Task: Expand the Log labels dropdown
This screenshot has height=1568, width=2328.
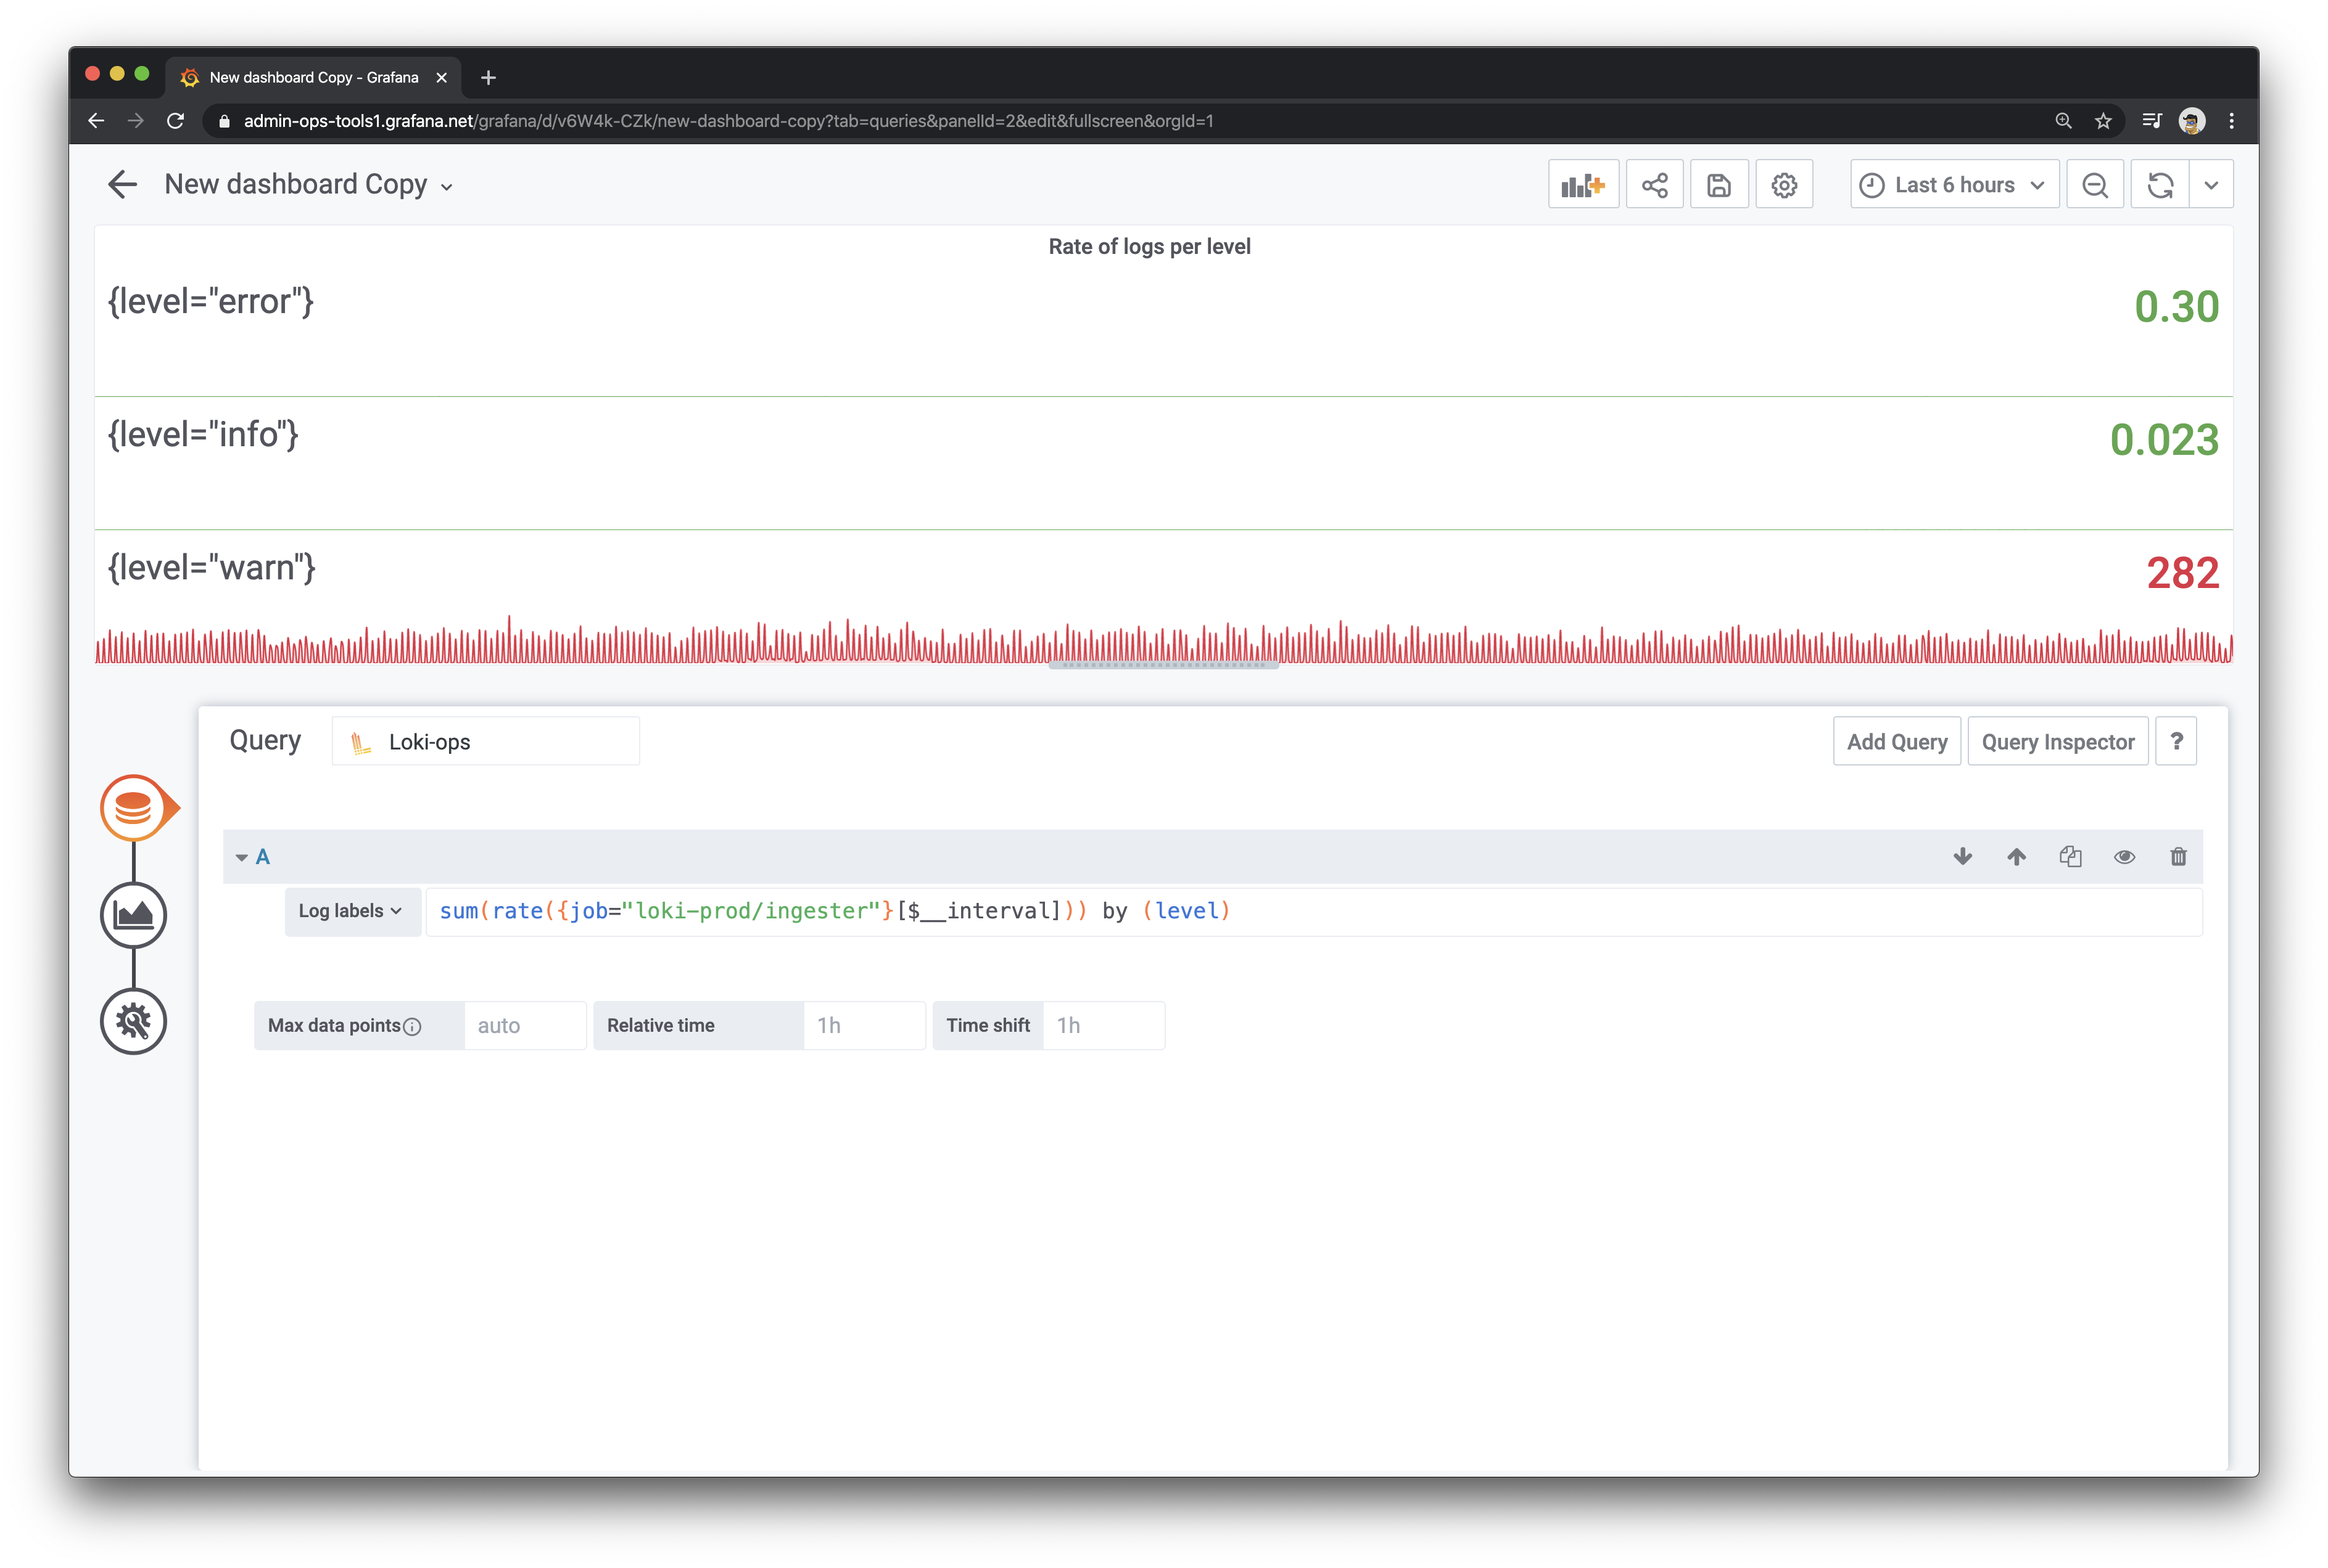Action: pos(352,911)
